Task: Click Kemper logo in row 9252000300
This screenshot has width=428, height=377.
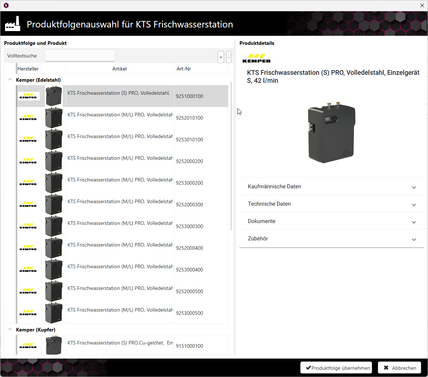Action: (x=28, y=205)
